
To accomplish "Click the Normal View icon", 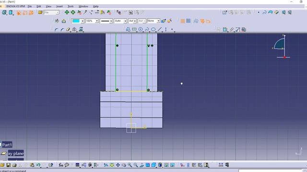I will tap(142, 165).
